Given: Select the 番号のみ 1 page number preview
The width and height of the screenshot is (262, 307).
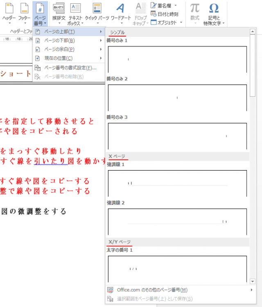Looking at the screenshot, I should pos(177,59).
